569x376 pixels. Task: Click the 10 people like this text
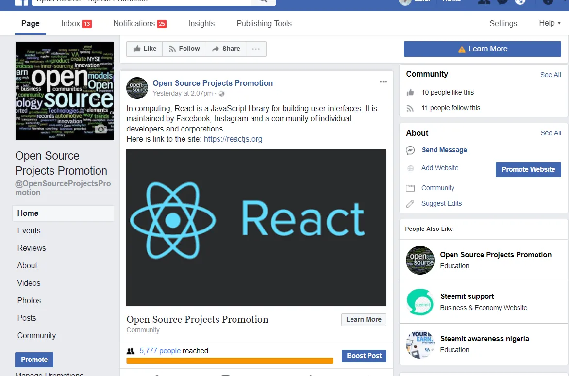[448, 93]
